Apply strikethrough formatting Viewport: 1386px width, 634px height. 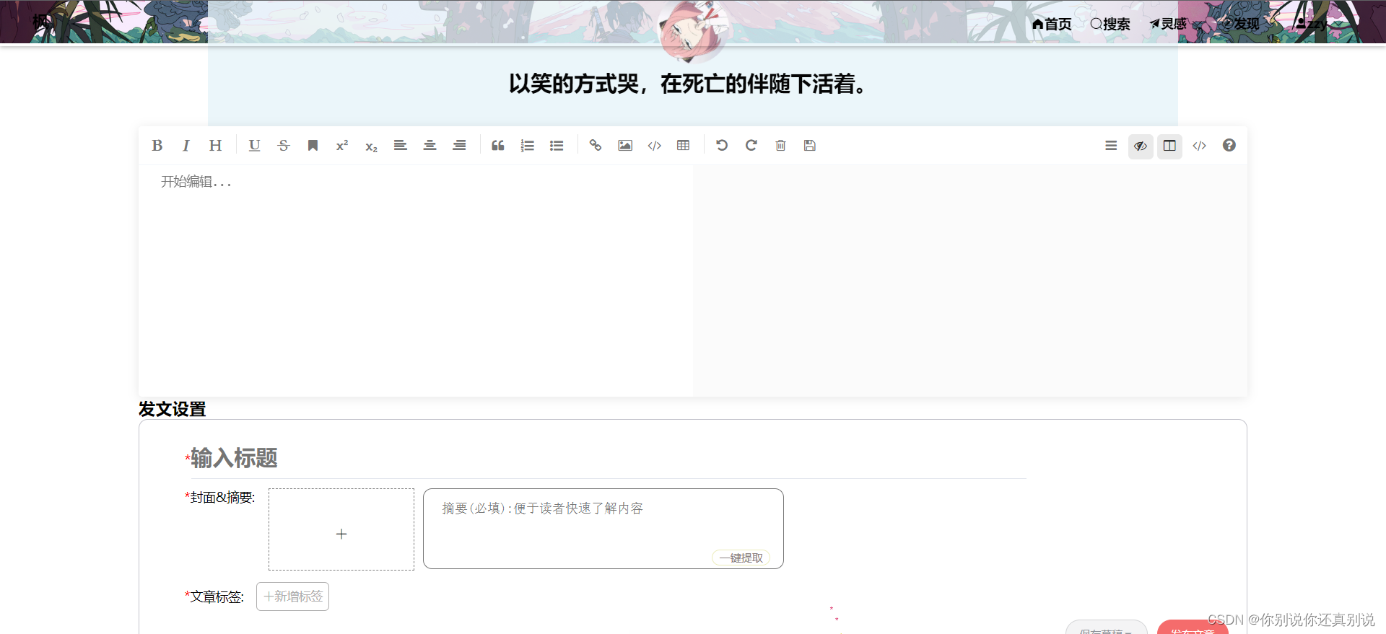pos(284,146)
